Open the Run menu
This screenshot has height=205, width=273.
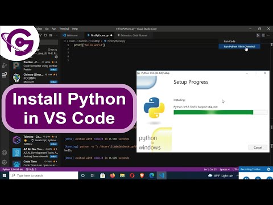pos(54,28)
